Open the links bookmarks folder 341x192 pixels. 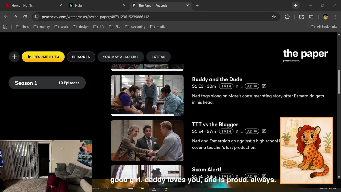coord(22,27)
